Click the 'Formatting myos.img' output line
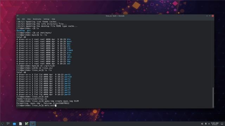 coord(43,103)
